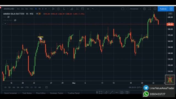The image size is (176, 99).
Task: Click the second-to-last tool icon in the floating drawing toolbar
Action: (x=122, y=92)
